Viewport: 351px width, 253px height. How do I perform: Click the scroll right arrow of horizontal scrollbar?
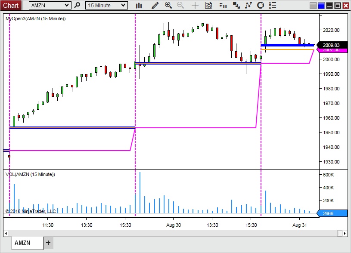[345, 233]
